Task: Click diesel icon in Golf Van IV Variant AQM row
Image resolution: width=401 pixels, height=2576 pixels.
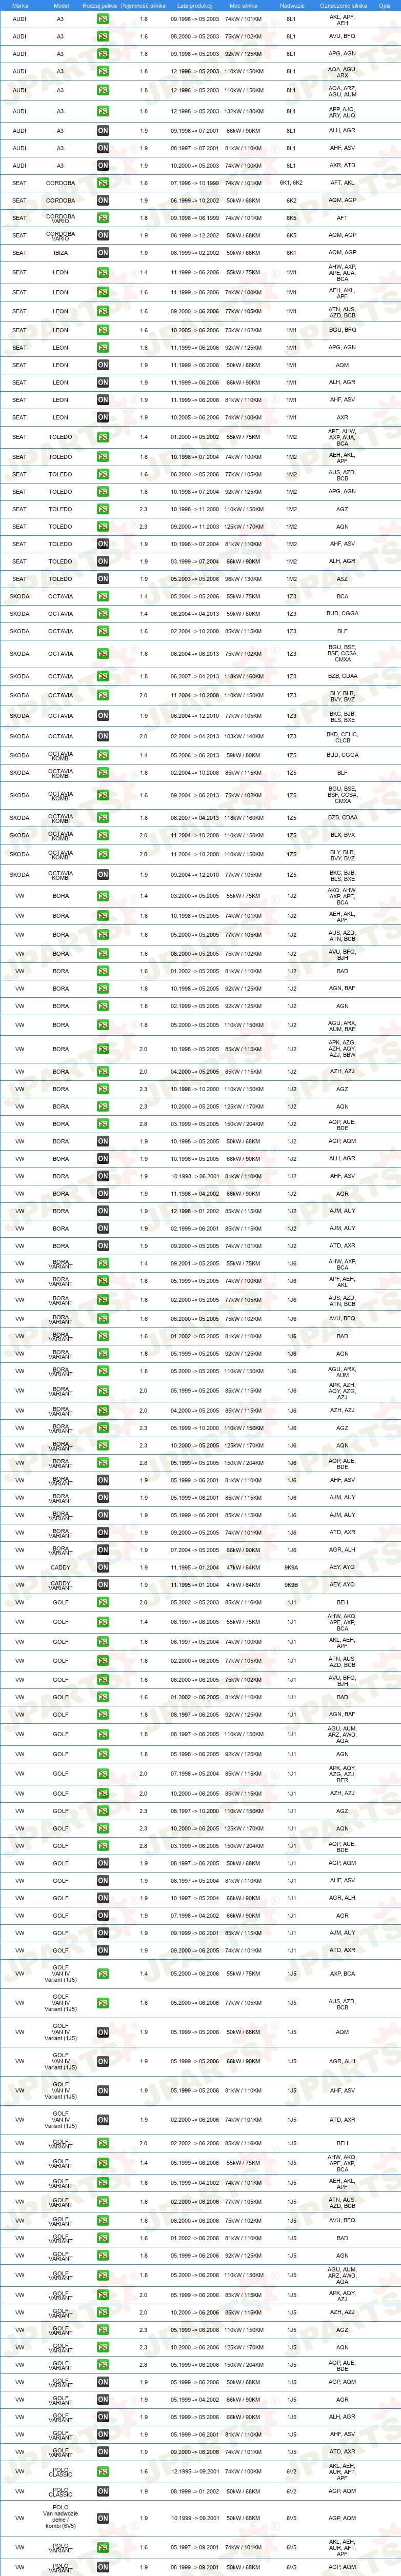Action: (103, 2032)
